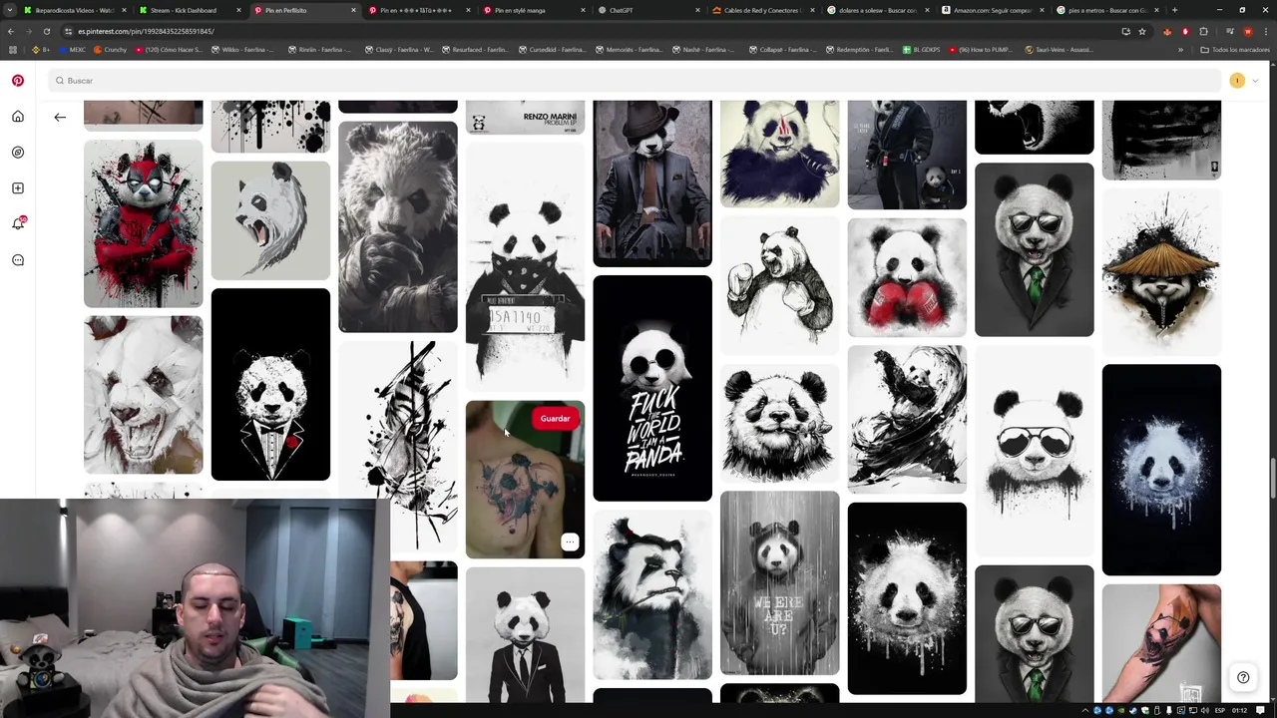Open the panda mugshot 15A1140 pin
The height and width of the screenshot is (718, 1277).
coord(525,266)
